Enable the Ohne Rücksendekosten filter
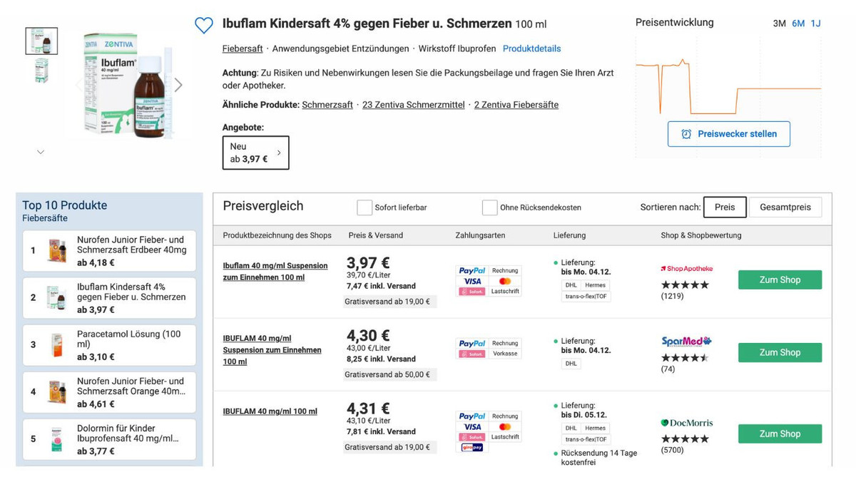856x482 pixels. pyautogui.click(x=490, y=207)
